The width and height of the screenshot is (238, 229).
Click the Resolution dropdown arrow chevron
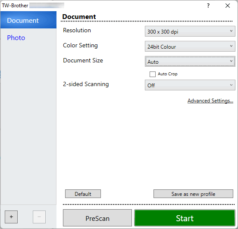pyautogui.click(x=231, y=31)
